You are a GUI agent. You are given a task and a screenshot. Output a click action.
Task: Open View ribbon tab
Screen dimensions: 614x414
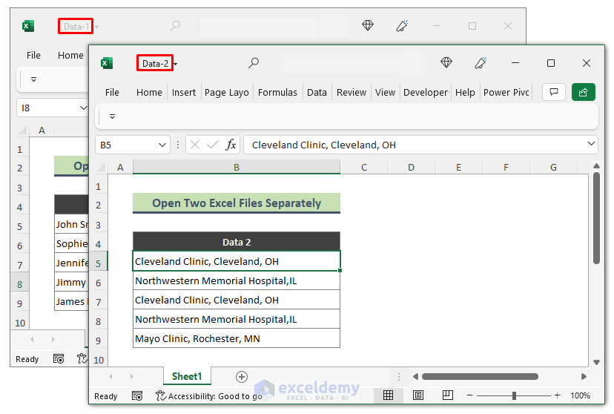[x=385, y=93]
